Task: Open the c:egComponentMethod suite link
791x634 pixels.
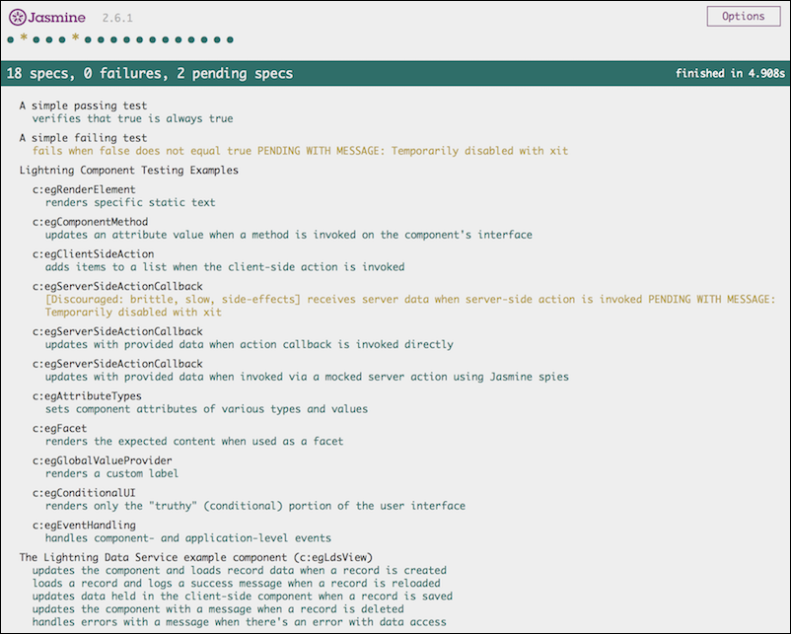Action: [91, 222]
